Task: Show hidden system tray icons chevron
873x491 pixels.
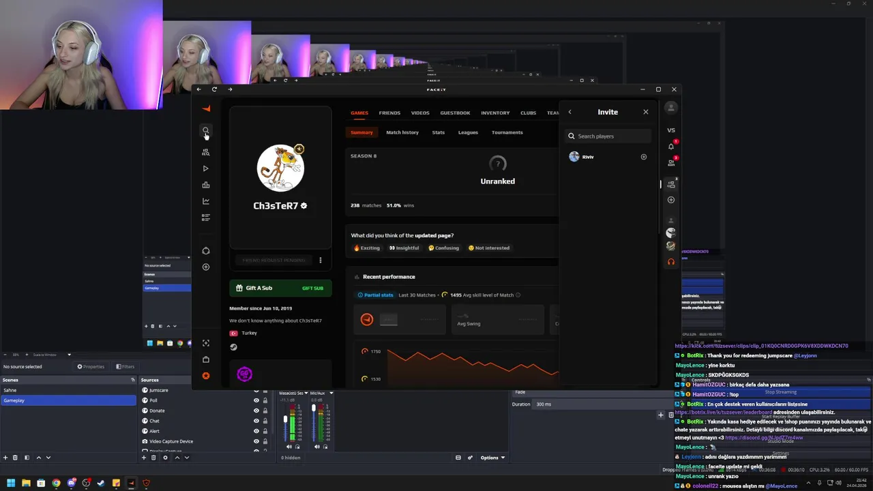Action: point(809,483)
